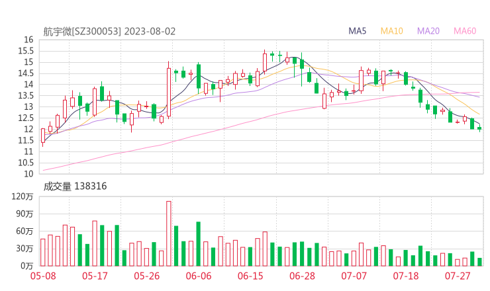This screenshot has height=291, width=490.
Task: Click the 13.5 price axis label
Action: [26, 95]
